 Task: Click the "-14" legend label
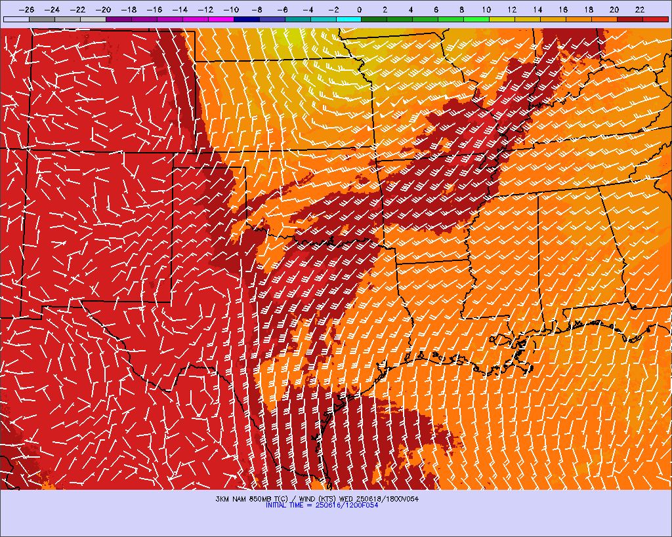coord(180,9)
